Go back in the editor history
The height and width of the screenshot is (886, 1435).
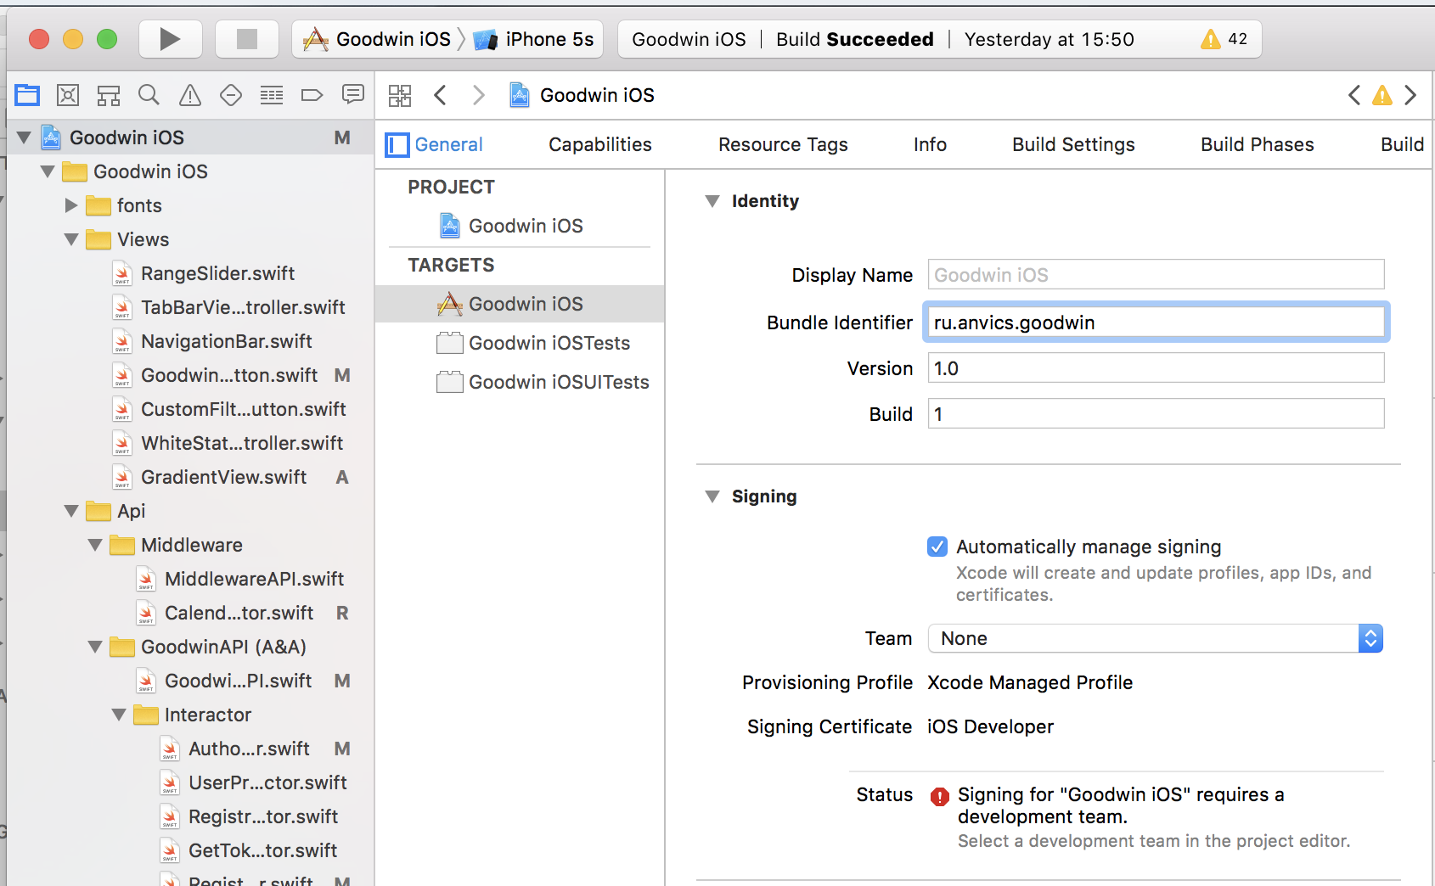[440, 95]
